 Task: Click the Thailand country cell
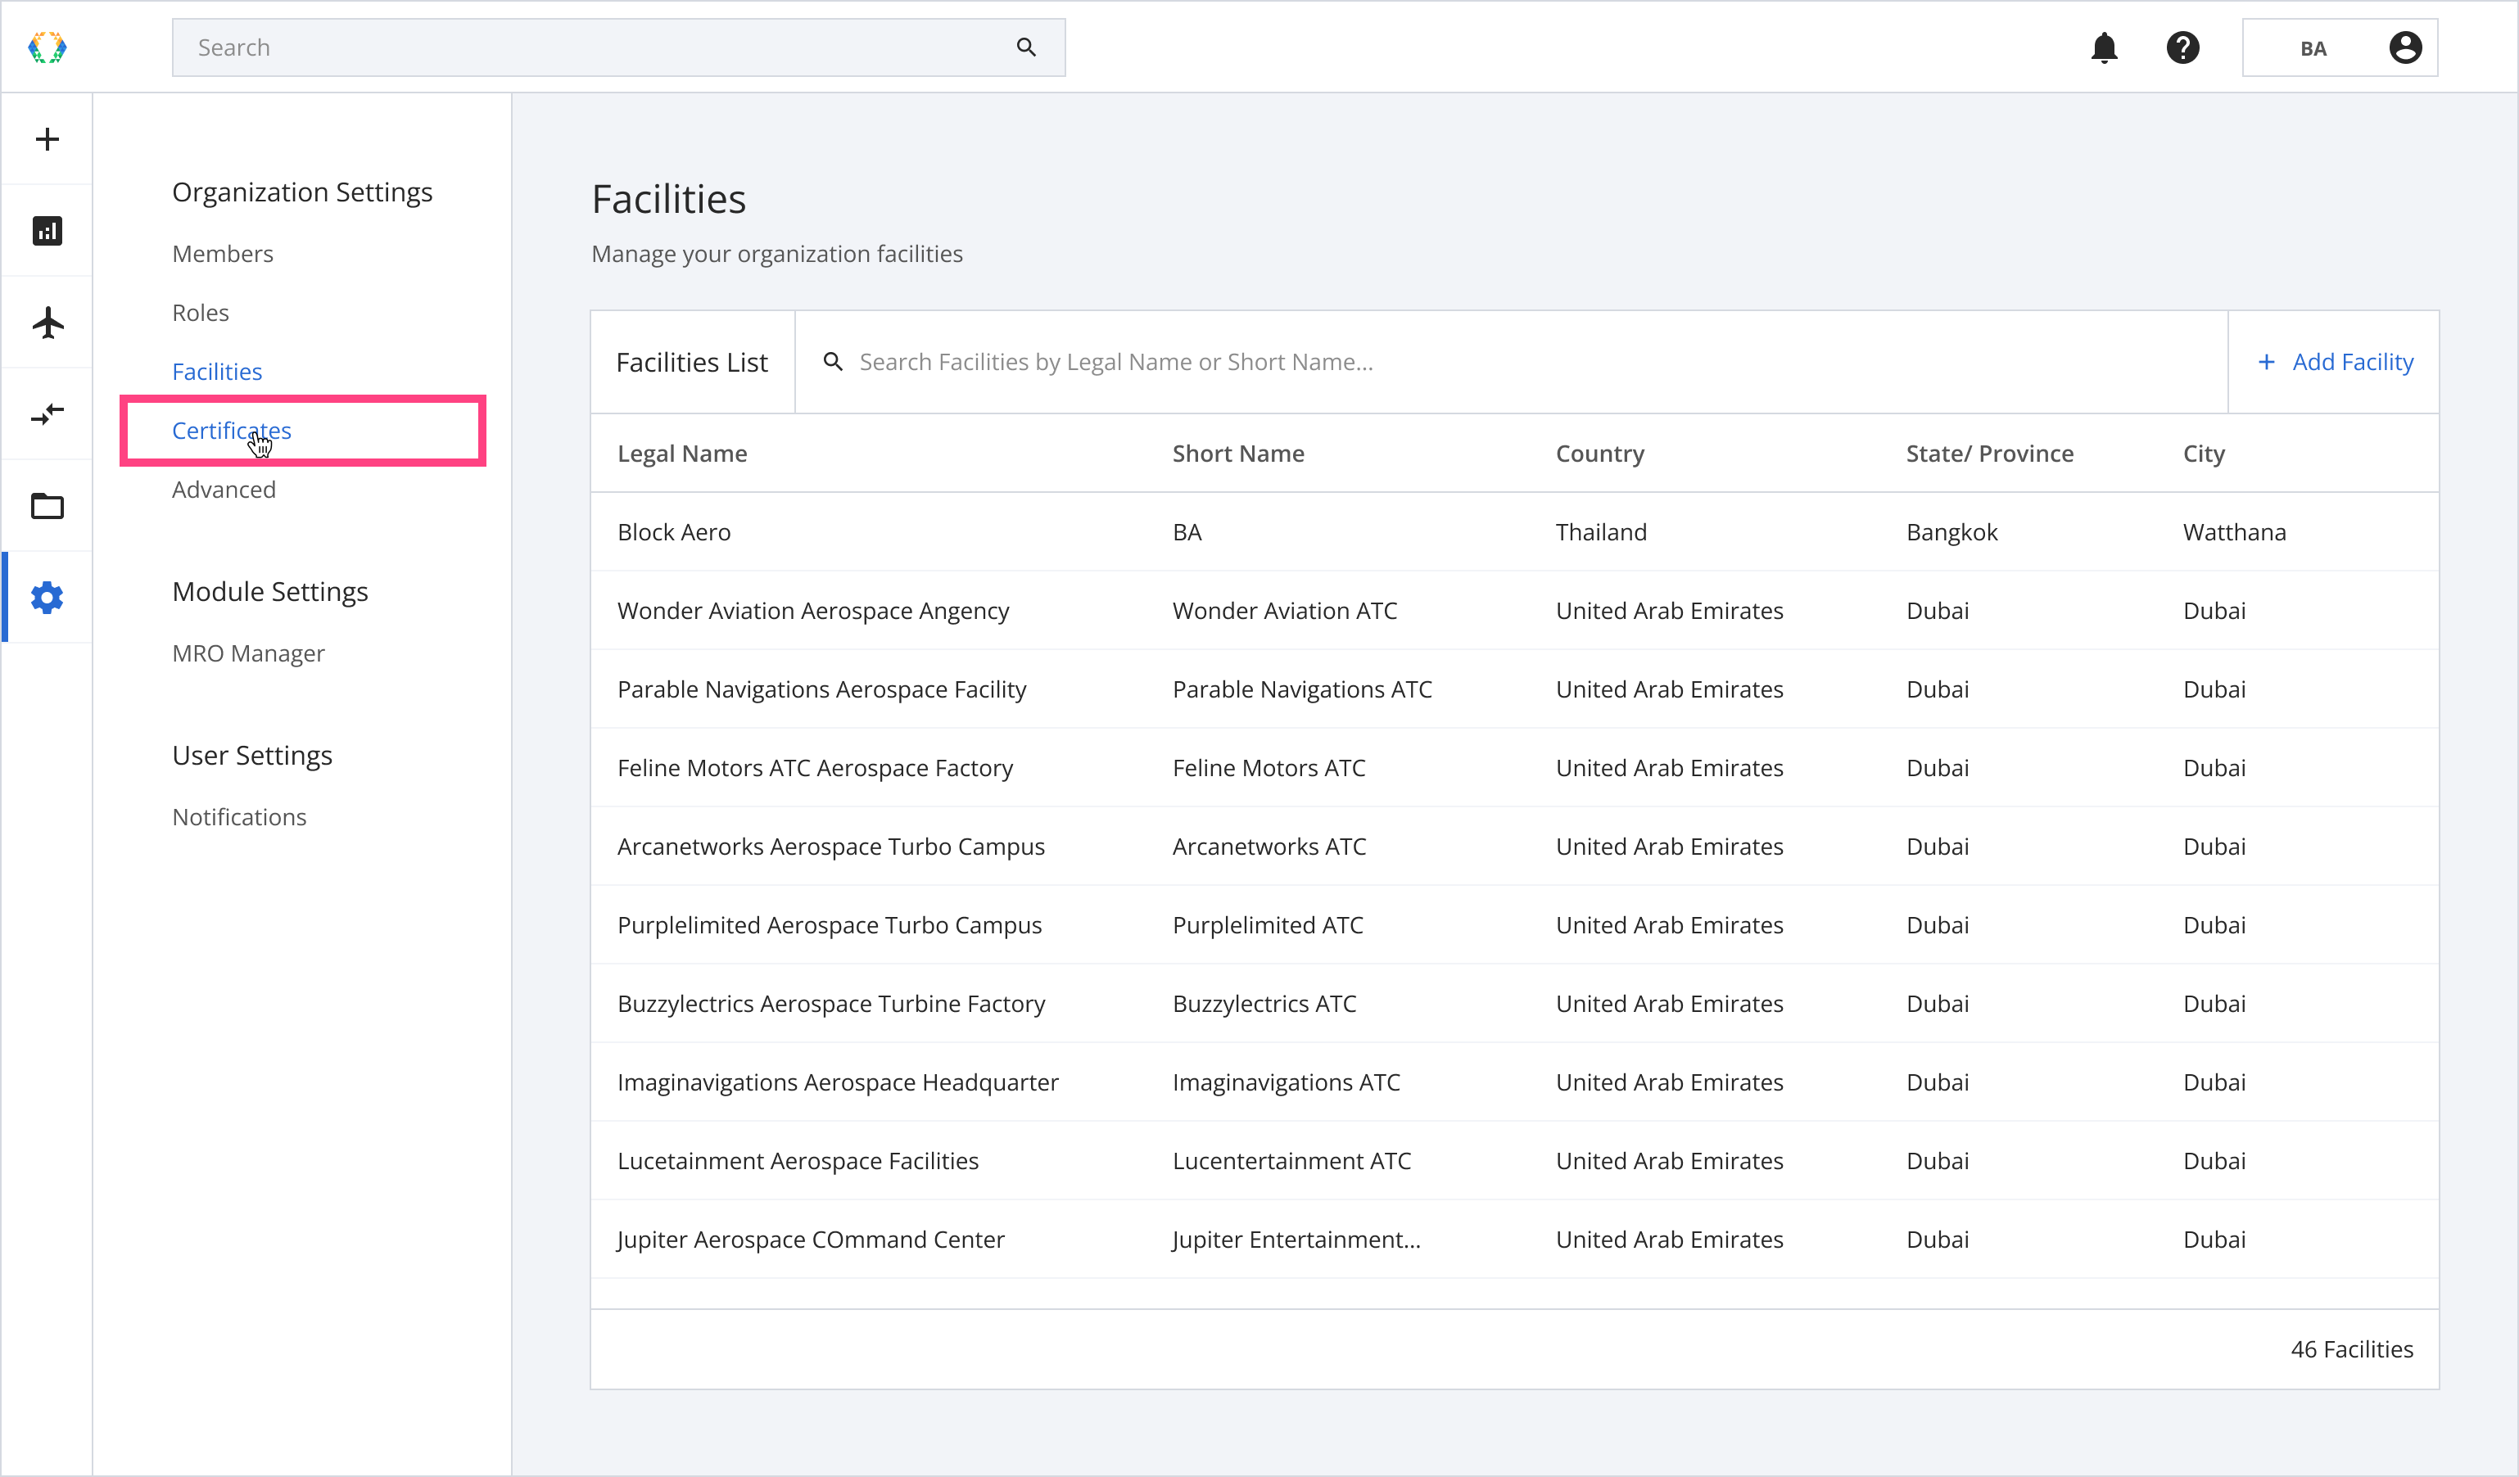coord(1601,533)
